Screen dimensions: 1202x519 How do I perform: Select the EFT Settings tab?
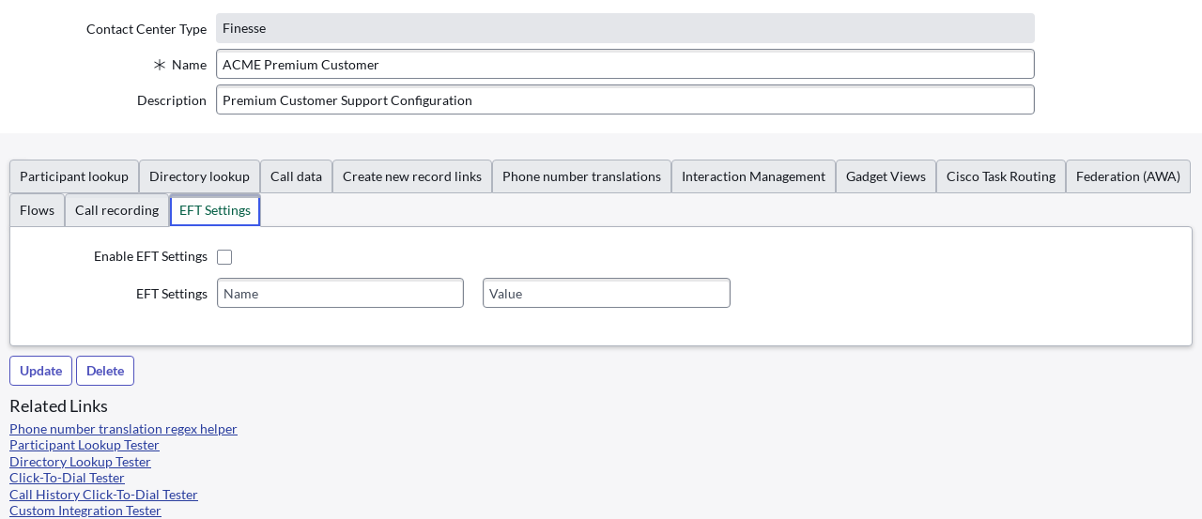point(215,210)
